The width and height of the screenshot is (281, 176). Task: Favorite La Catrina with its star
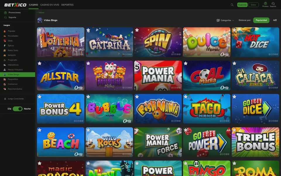coord(88,30)
